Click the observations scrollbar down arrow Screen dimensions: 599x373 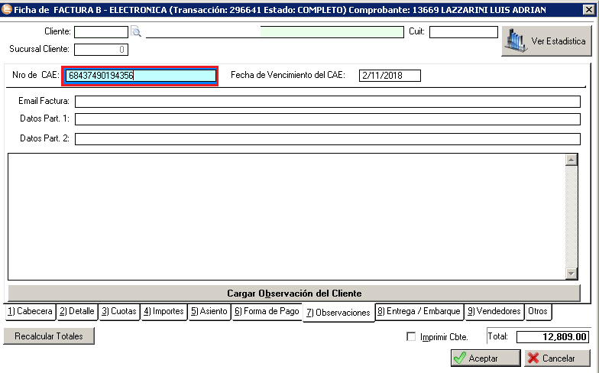click(571, 274)
